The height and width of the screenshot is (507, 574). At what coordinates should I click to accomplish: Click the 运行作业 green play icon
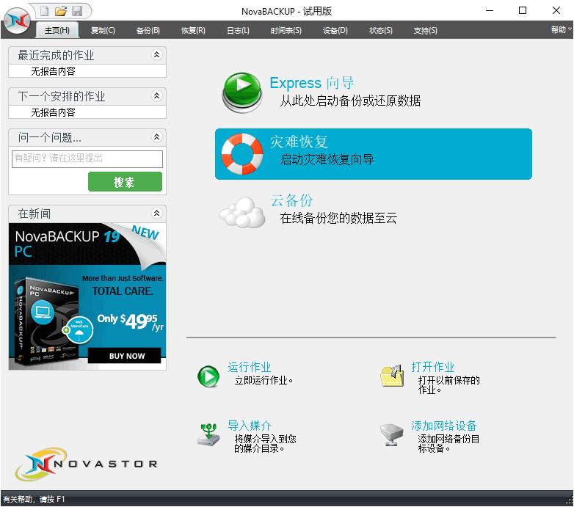click(208, 376)
